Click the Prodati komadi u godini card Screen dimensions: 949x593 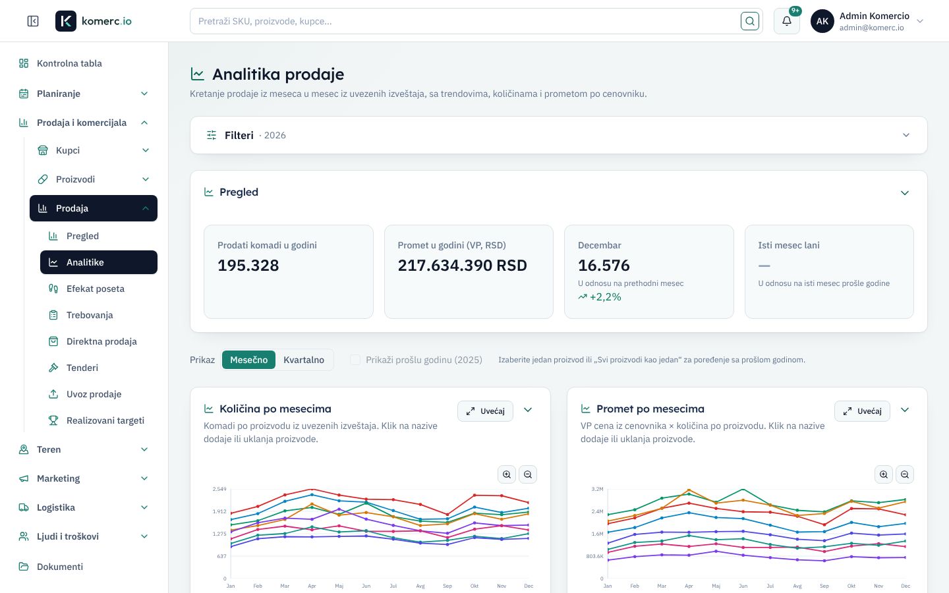click(x=289, y=271)
